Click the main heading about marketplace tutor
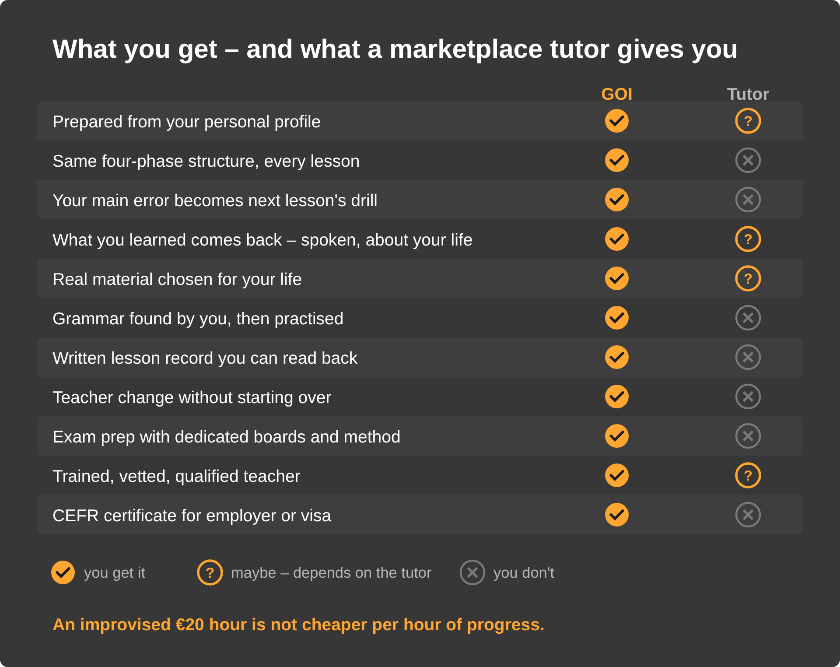840x667 pixels. [x=395, y=49]
